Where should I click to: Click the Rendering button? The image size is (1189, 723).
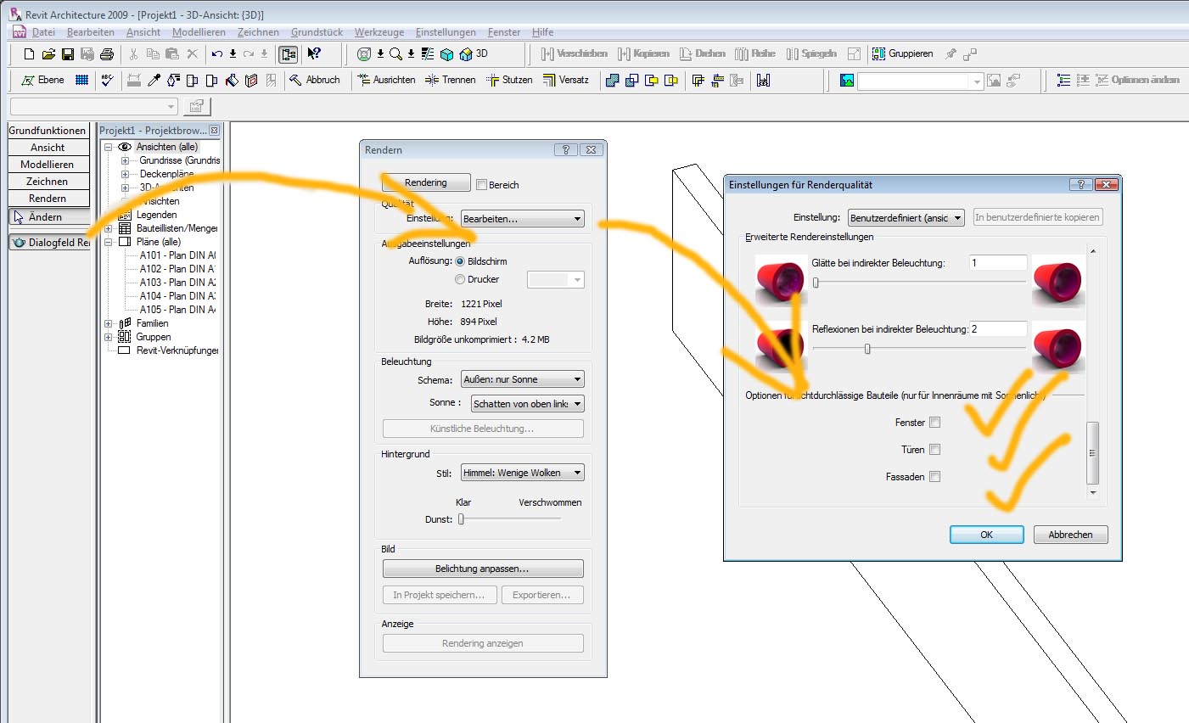click(426, 182)
